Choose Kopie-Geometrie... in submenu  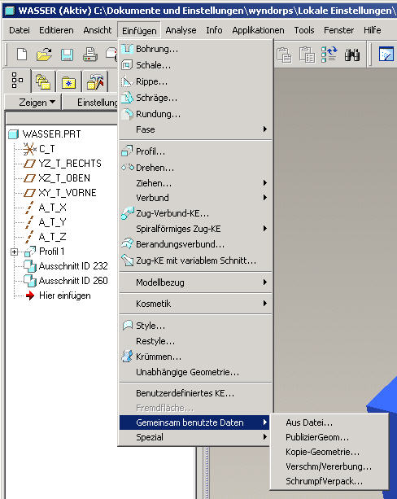(329, 452)
